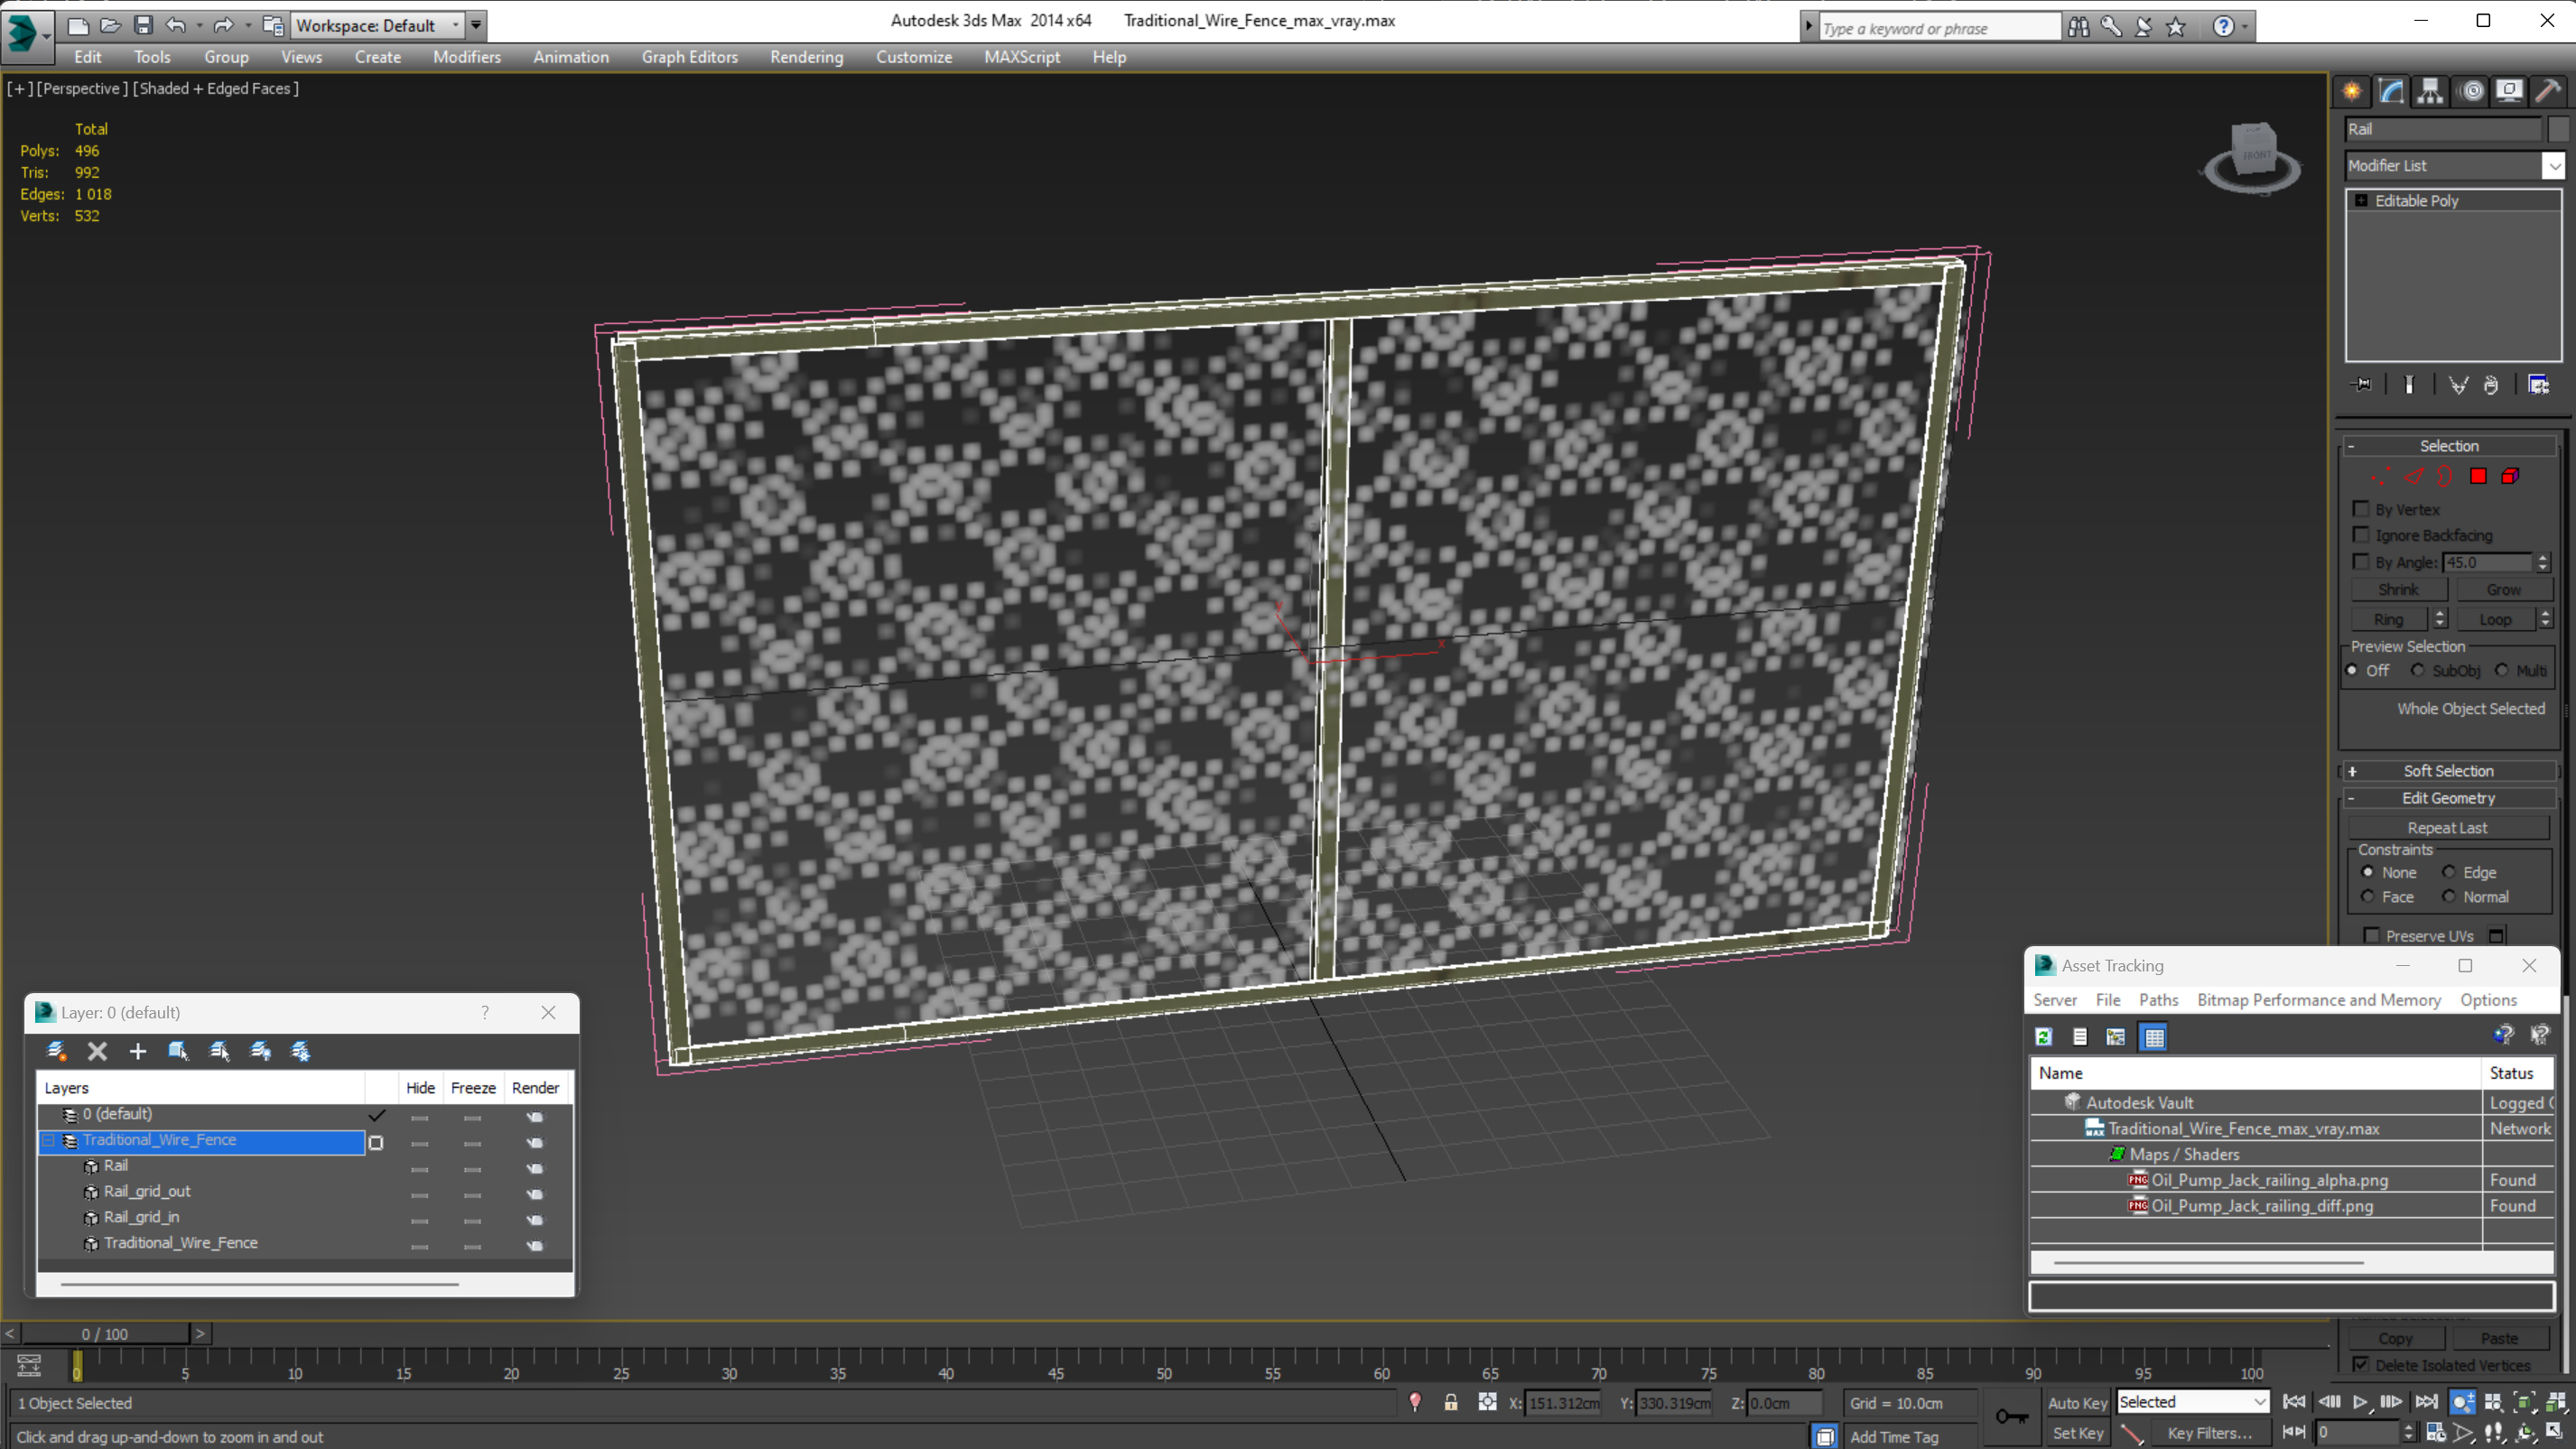Image resolution: width=2576 pixels, height=1449 pixels.
Task: Collapse the Selection rollout
Action: coord(2448,446)
